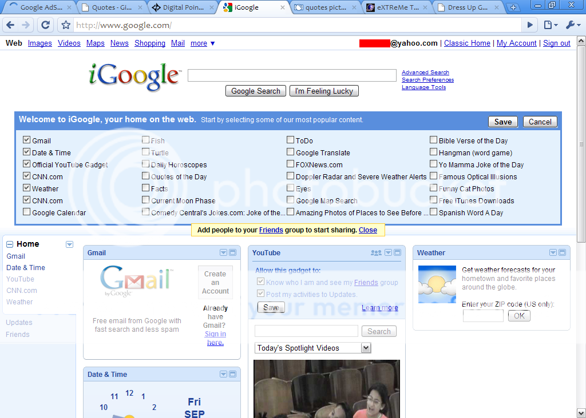
Task: Click the page vertical scrollbar thumb
Action: (x=581, y=144)
